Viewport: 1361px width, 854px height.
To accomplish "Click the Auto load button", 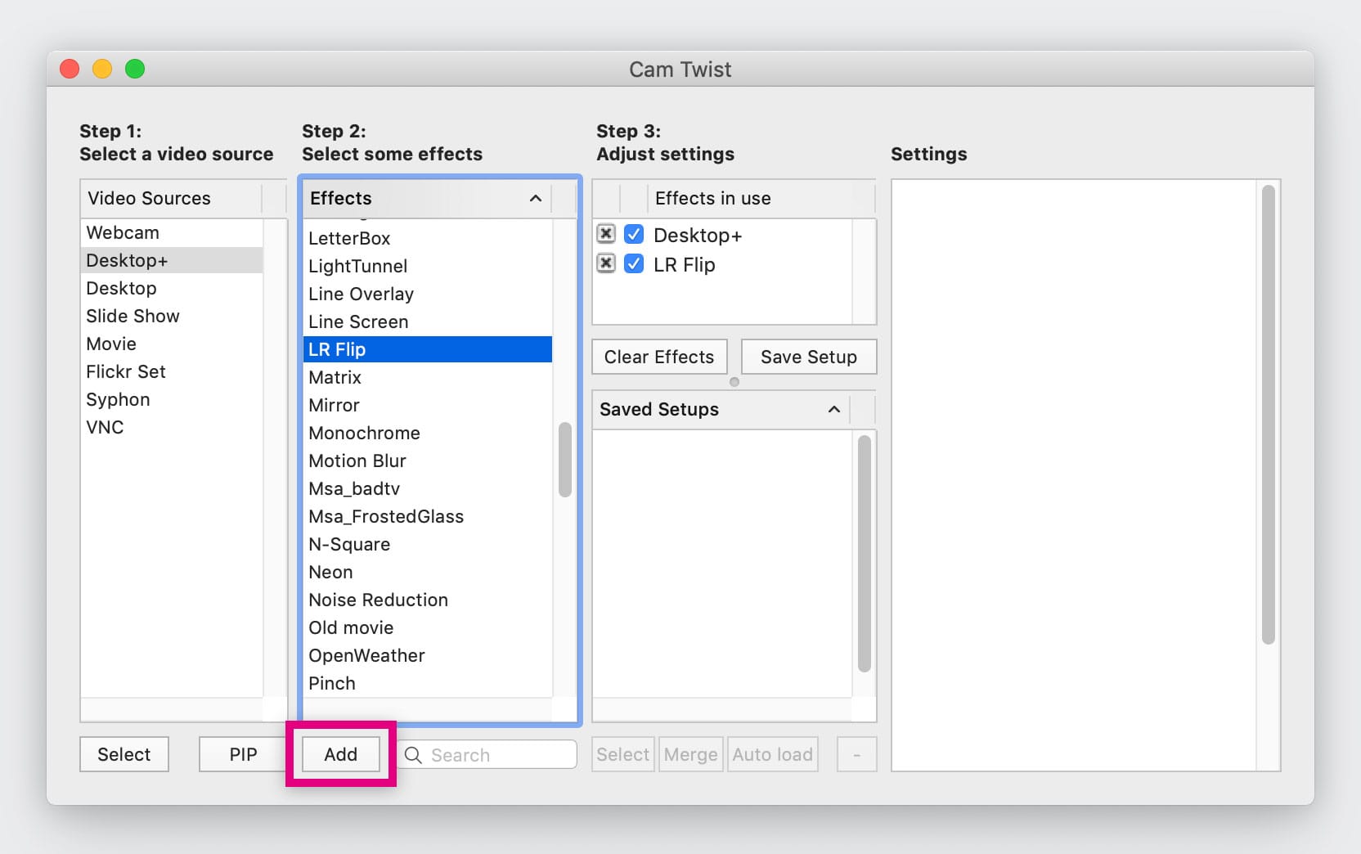I will (x=773, y=754).
